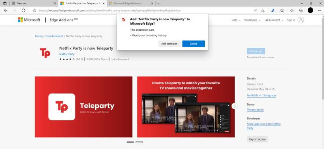Open the Privacy policy link
This screenshot has height=149, width=324.
(255, 110)
